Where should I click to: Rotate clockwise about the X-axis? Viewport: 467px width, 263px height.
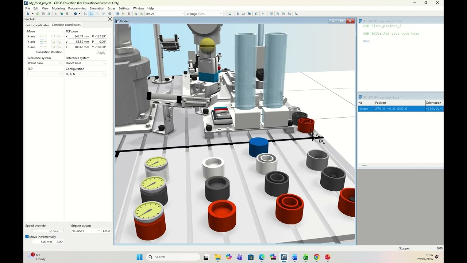tap(59, 36)
